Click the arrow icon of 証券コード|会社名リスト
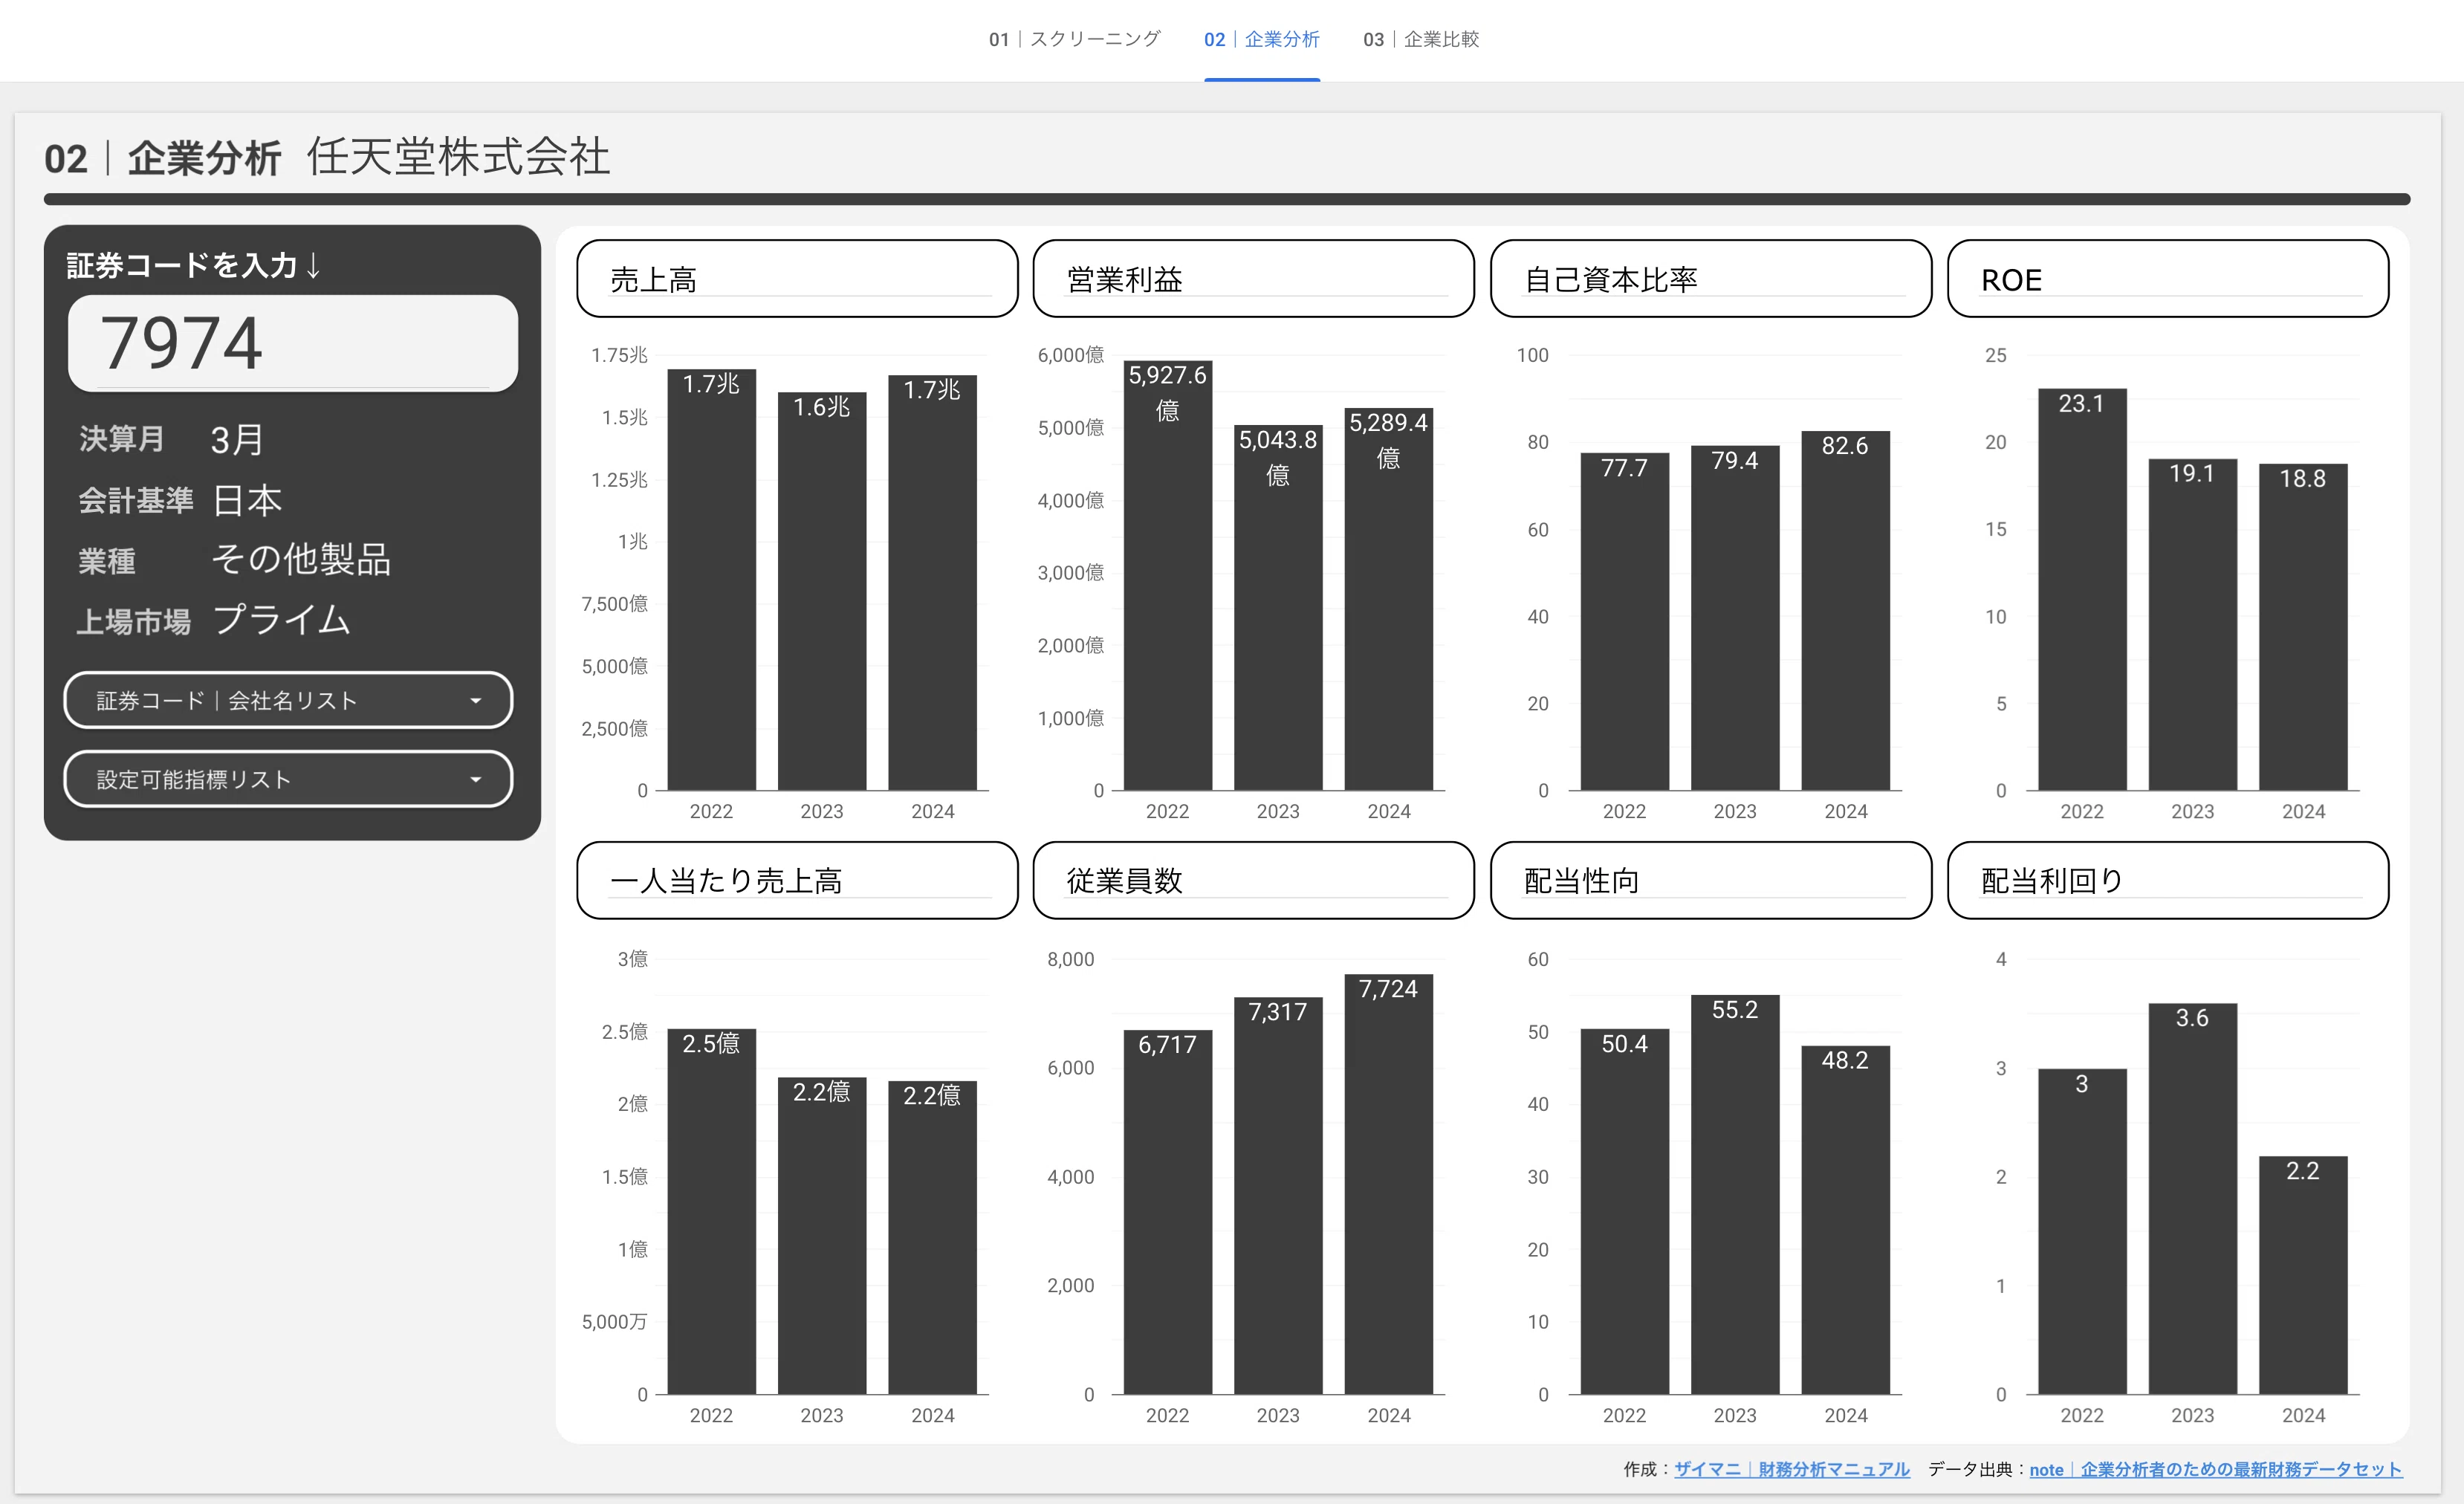This screenshot has width=2464, height=1504. (x=476, y=701)
